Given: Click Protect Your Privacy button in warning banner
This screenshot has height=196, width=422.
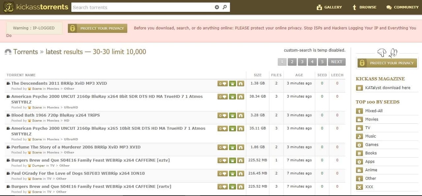Looking at the screenshot, I should 98,28.
